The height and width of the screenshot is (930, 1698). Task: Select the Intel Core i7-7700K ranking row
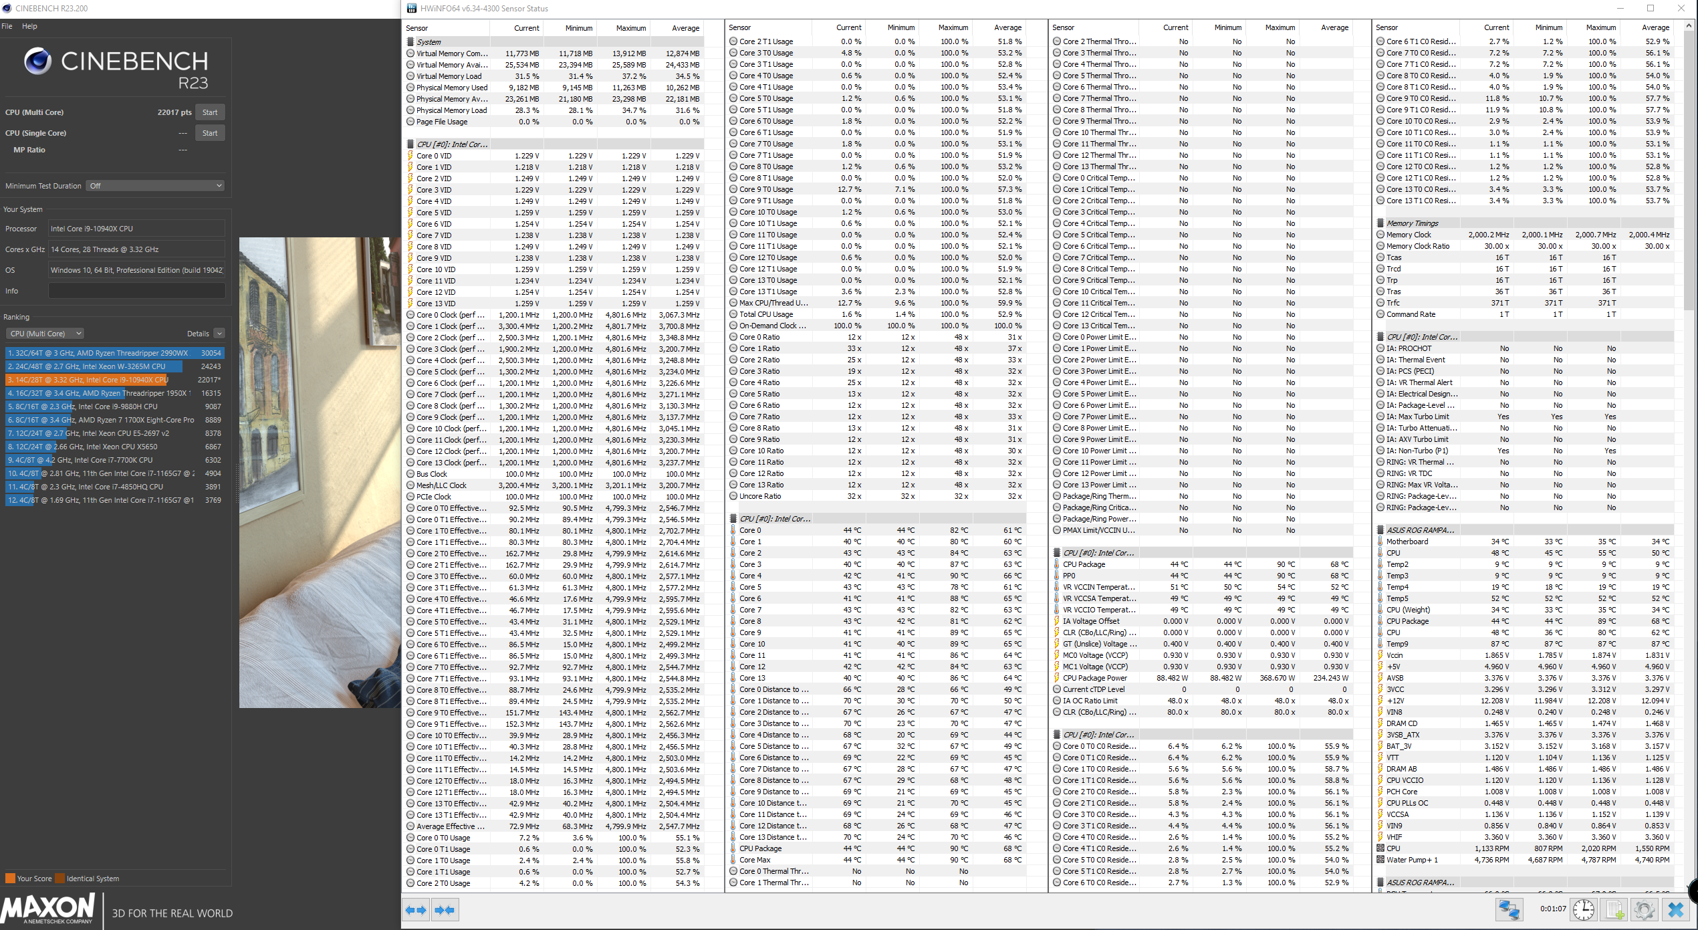pos(114,460)
